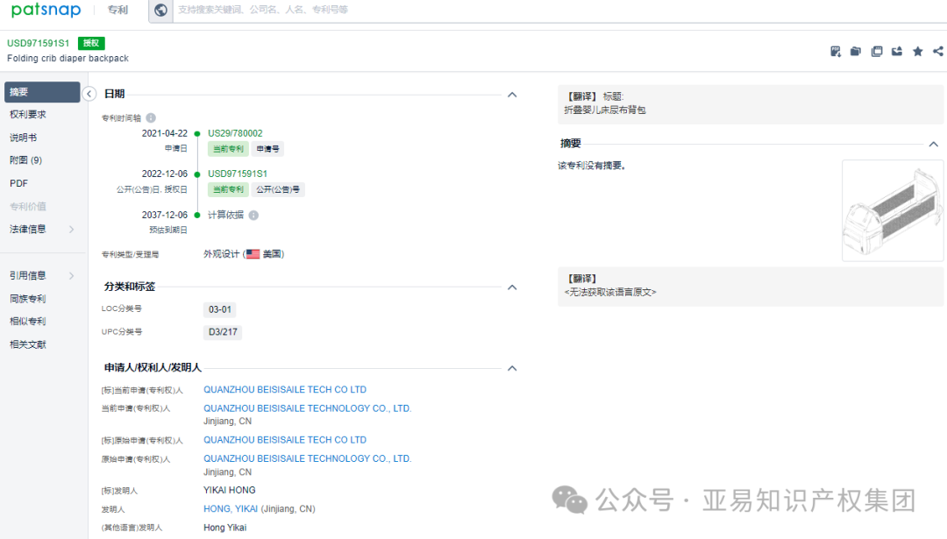Viewport: 947px width, 539px height.
Task: Open the 说明书 sidebar tab
Action: click(23, 138)
